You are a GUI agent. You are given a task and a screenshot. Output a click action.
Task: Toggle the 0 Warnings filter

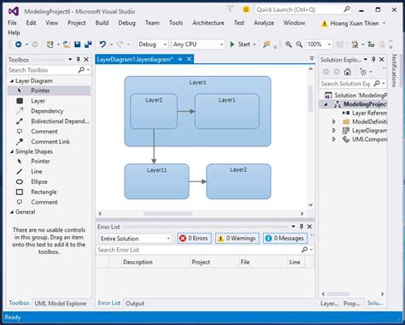237,239
